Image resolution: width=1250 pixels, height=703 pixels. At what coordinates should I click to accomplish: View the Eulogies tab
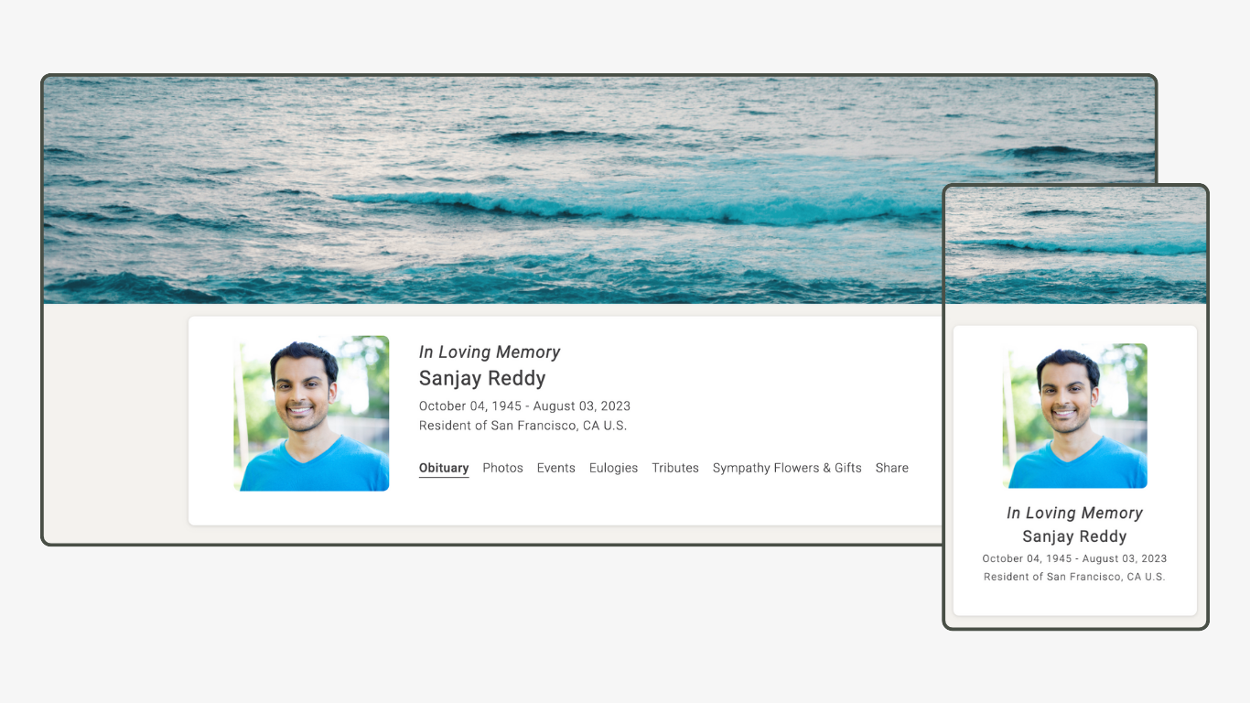click(x=613, y=468)
